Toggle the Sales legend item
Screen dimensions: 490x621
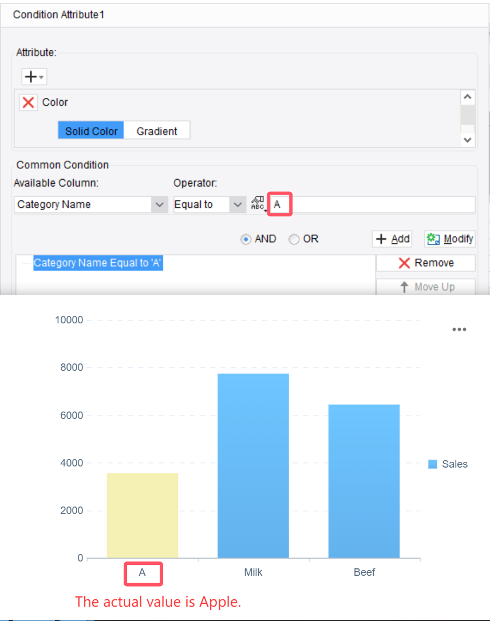tap(448, 464)
